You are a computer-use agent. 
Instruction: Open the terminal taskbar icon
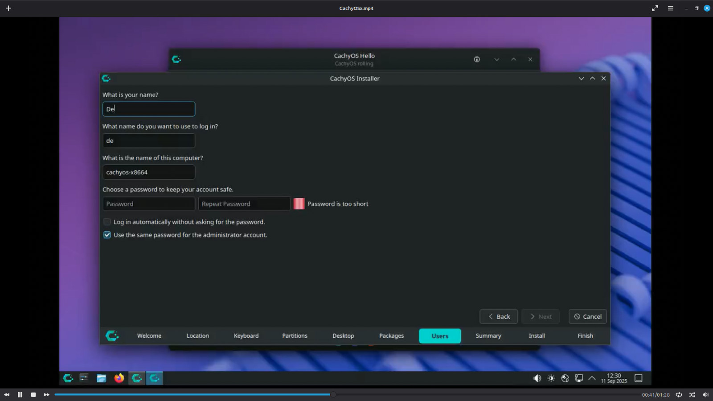point(84,378)
